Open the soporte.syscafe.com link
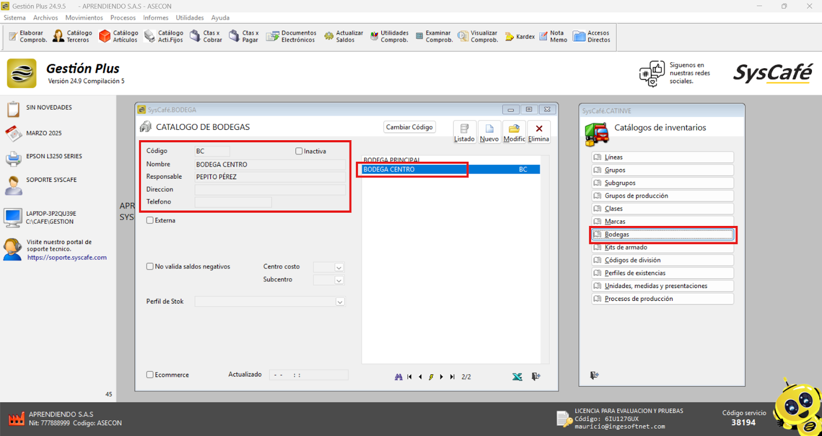This screenshot has height=436, width=822. [x=67, y=258]
